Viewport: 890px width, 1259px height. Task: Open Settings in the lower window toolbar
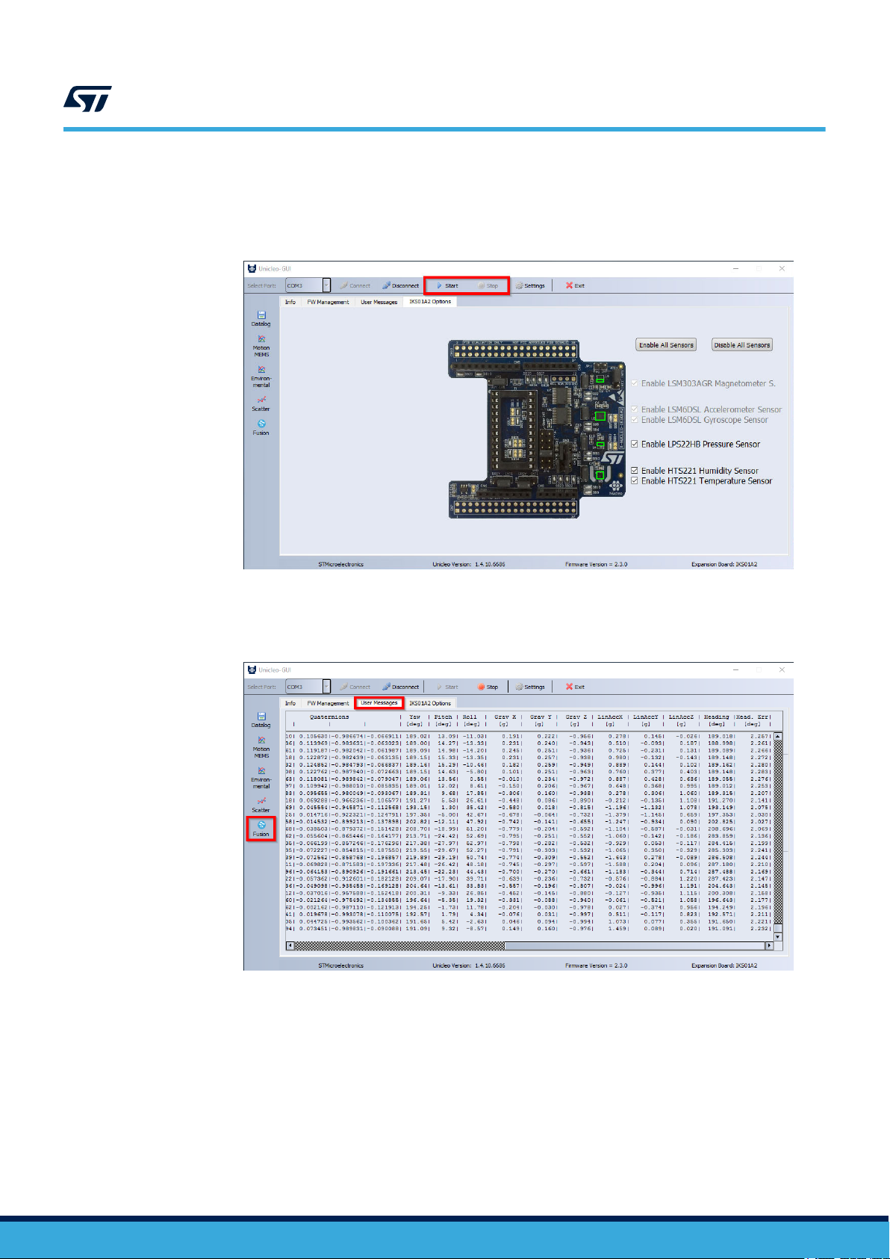(x=530, y=687)
